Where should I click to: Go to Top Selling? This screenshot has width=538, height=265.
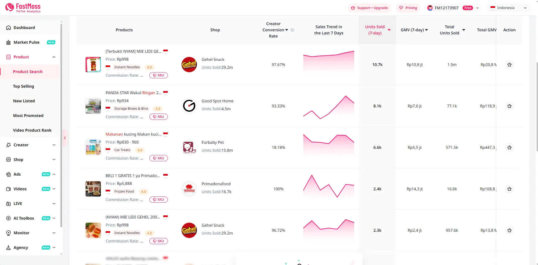23,86
